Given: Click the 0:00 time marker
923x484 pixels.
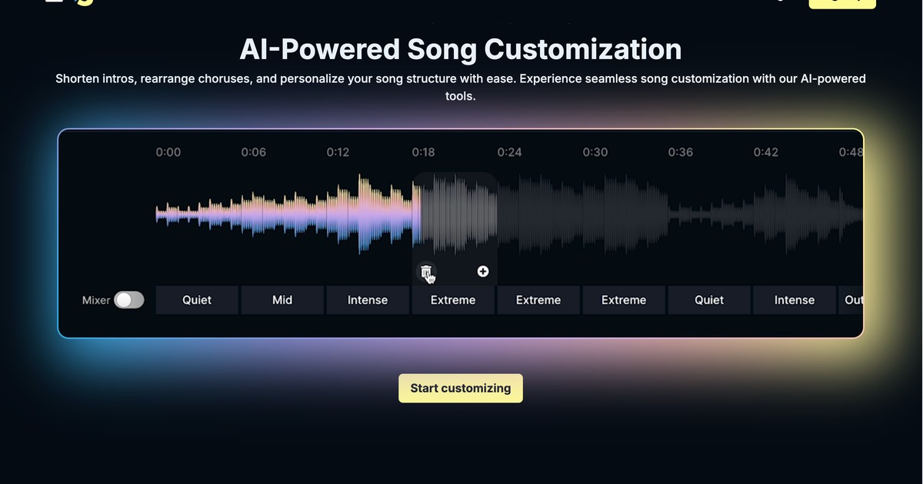Looking at the screenshot, I should point(168,152).
